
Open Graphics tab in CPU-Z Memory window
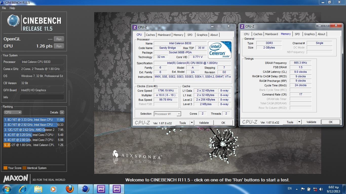(x=310, y=34)
